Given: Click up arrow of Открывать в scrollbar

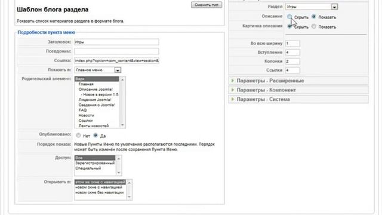Looking at the screenshot, I should (130, 183).
